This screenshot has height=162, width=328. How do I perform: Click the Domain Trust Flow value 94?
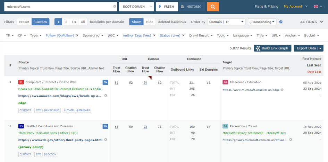point(145,83)
